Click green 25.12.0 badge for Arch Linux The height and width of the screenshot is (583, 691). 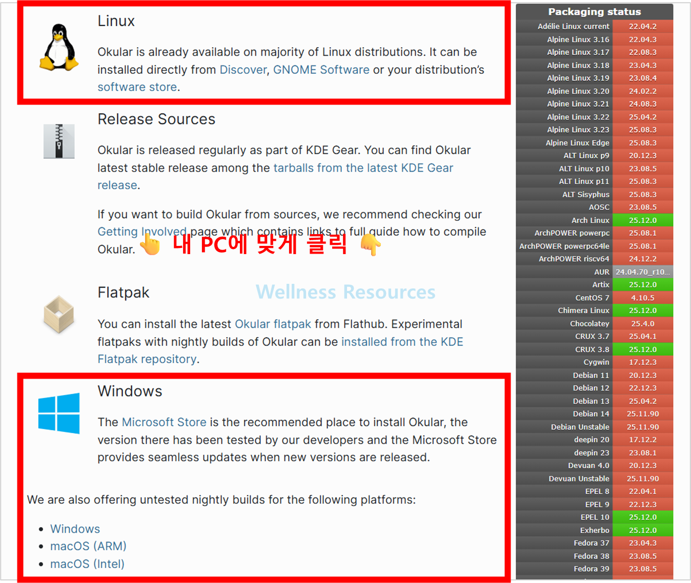643,220
